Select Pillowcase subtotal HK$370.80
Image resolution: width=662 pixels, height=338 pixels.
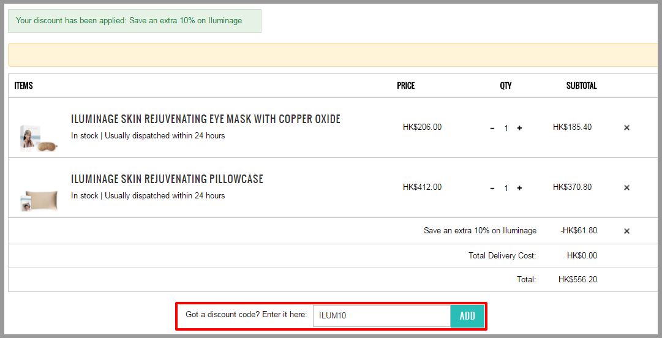[x=572, y=187]
